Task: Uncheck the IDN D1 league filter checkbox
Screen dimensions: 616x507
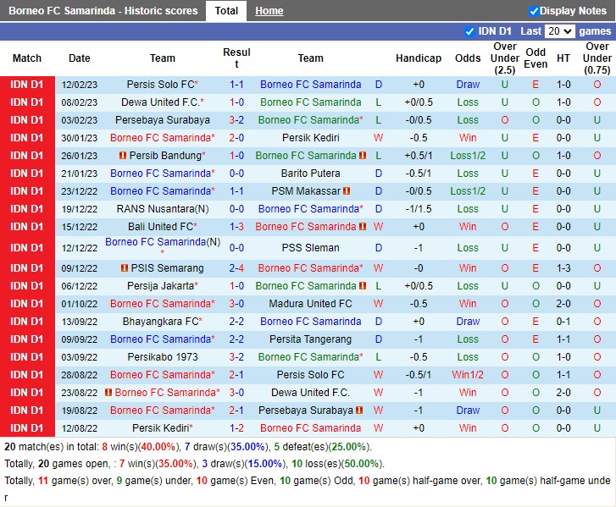Action: 470,31
